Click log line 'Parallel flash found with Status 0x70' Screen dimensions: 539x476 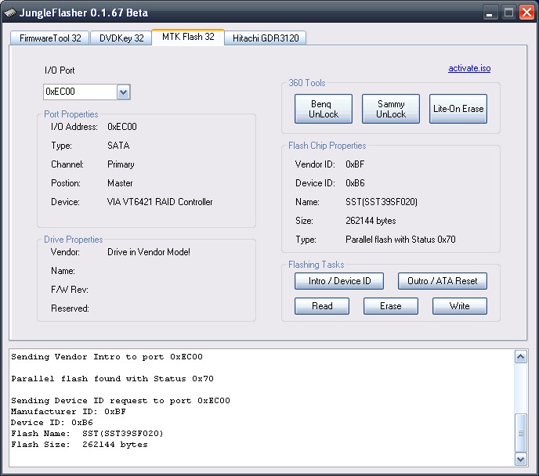[112, 379]
